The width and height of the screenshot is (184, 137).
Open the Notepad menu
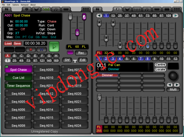25,5
